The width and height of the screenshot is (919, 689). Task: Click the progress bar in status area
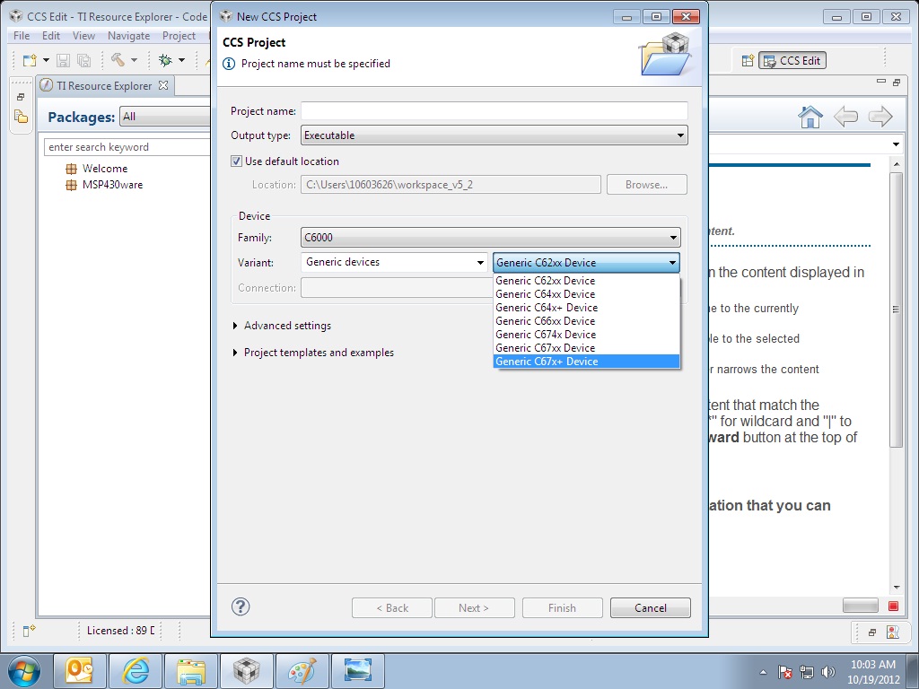point(861,606)
